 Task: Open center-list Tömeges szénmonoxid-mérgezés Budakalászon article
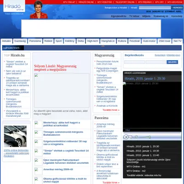pos(63,133)
